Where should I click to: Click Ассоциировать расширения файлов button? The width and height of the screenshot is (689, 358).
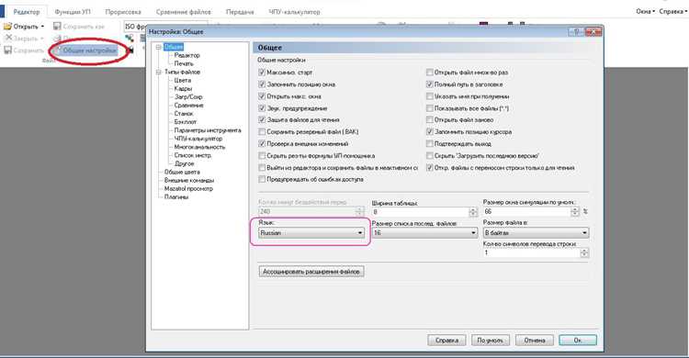pos(311,272)
